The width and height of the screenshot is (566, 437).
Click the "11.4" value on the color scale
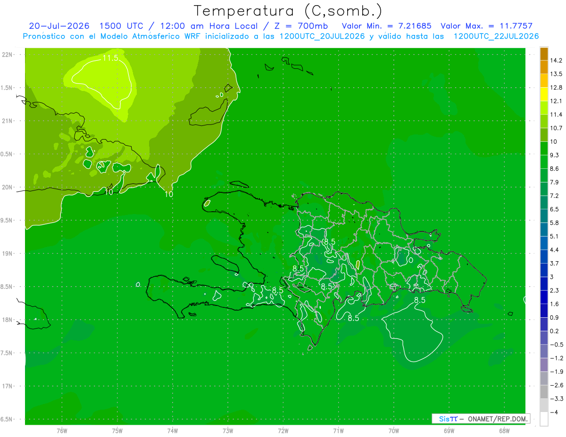(x=556, y=115)
